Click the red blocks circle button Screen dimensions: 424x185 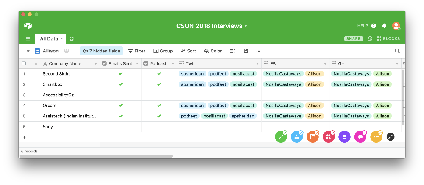pos(329,137)
